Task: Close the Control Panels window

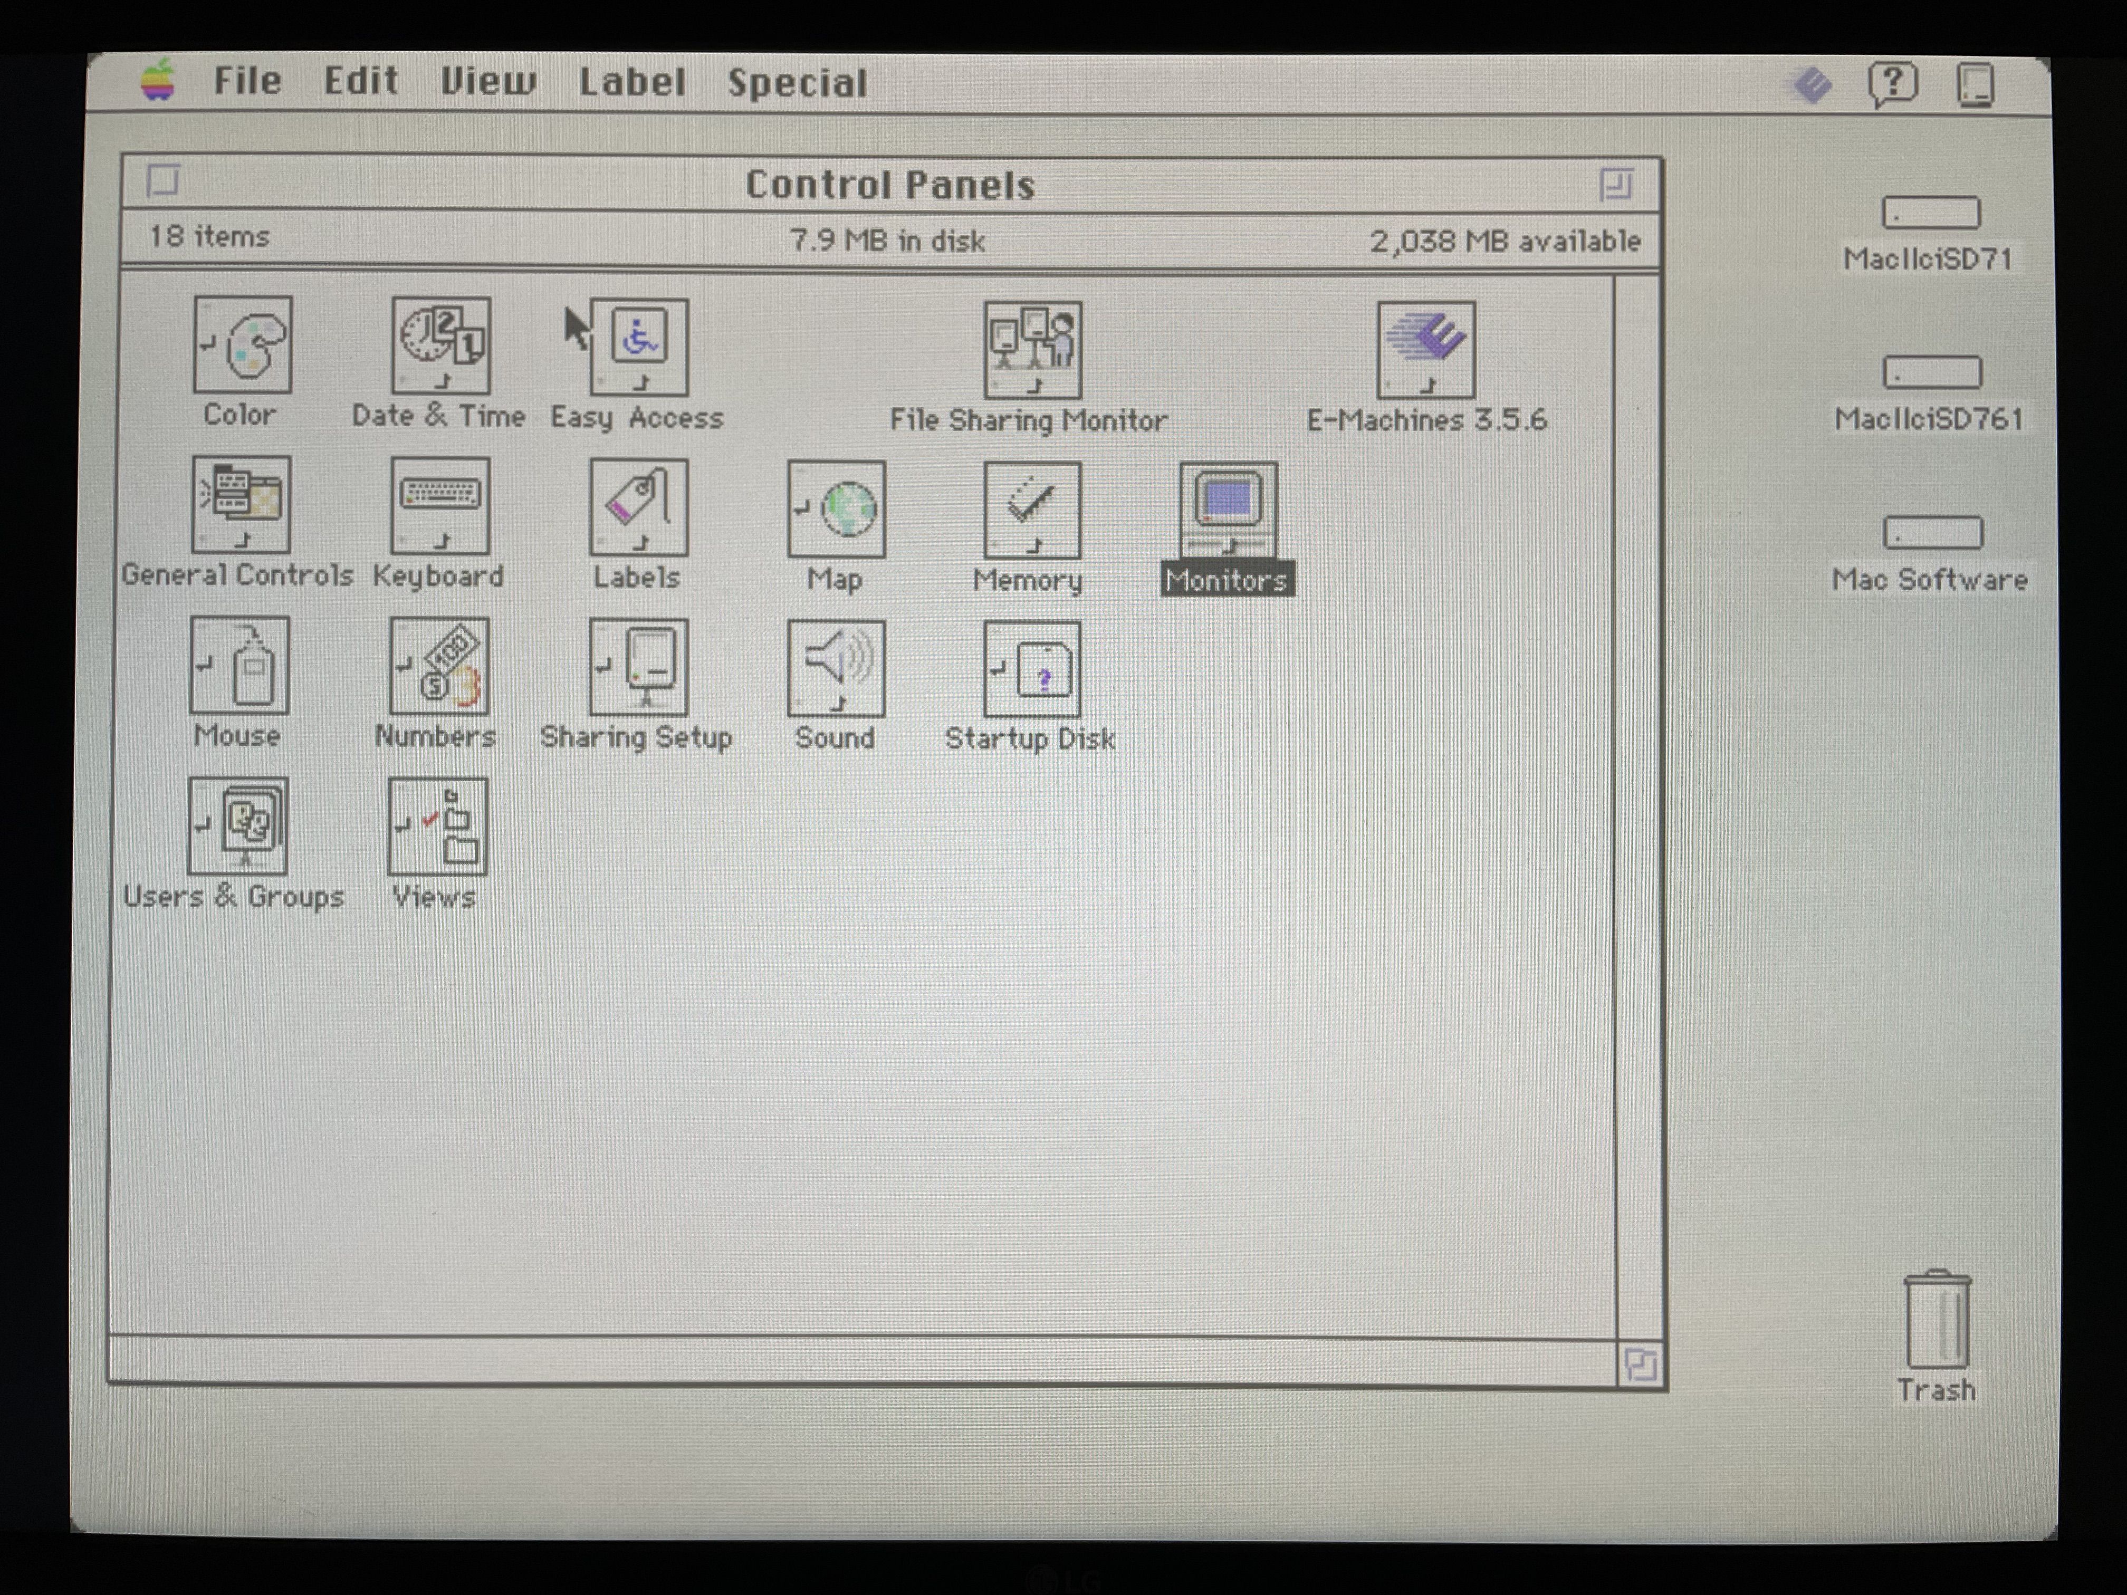Action: (x=162, y=180)
